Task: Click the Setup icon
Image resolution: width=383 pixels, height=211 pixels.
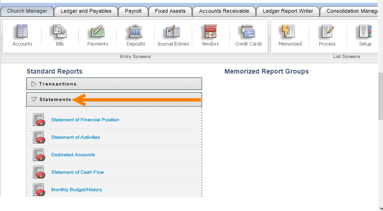Action: tap(365, 32)
